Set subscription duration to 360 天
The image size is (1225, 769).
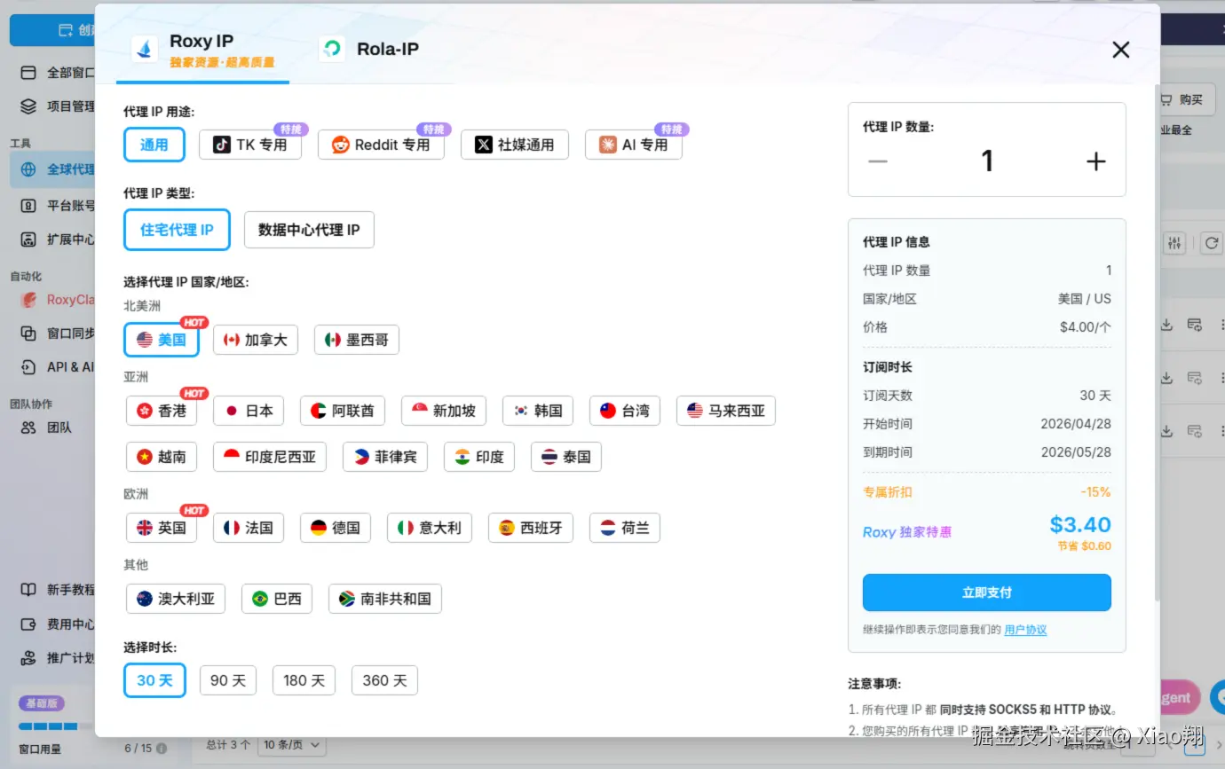click(384, 680)
